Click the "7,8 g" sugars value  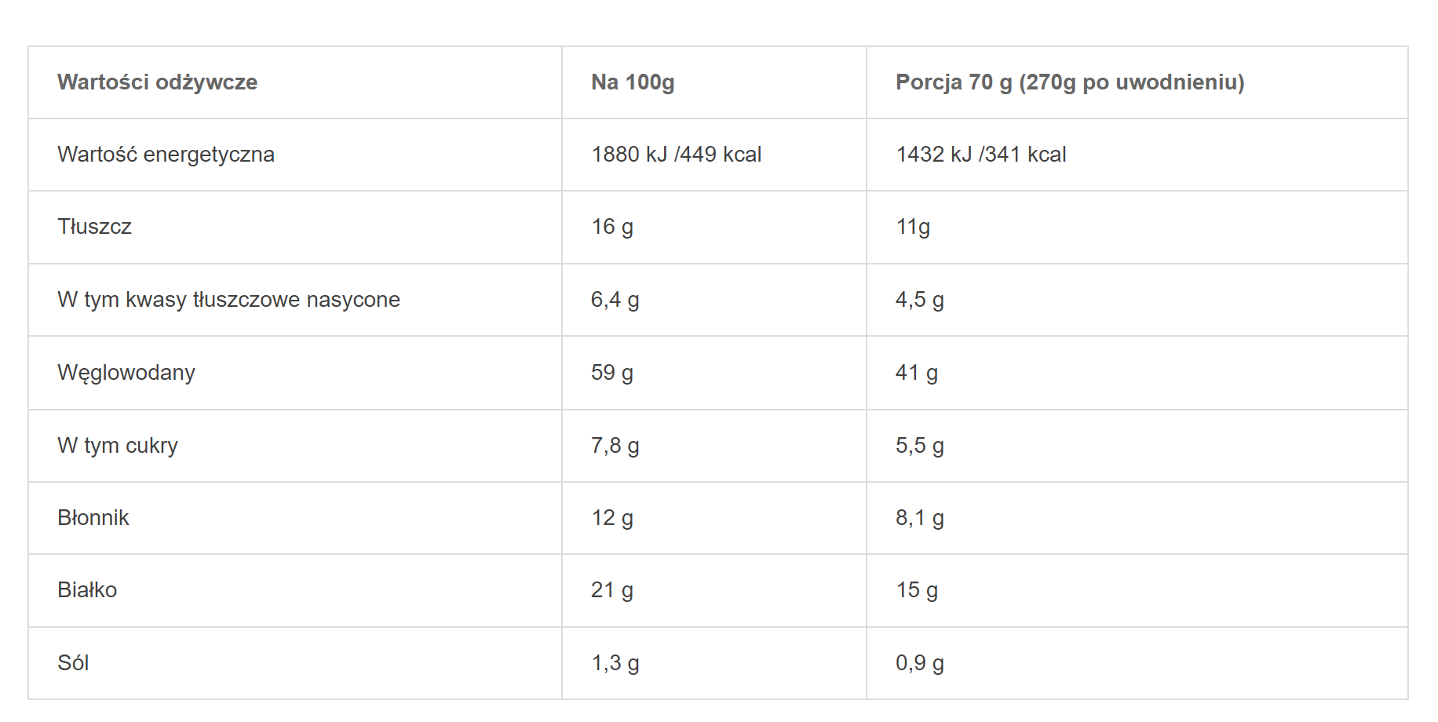click(615, 446)
